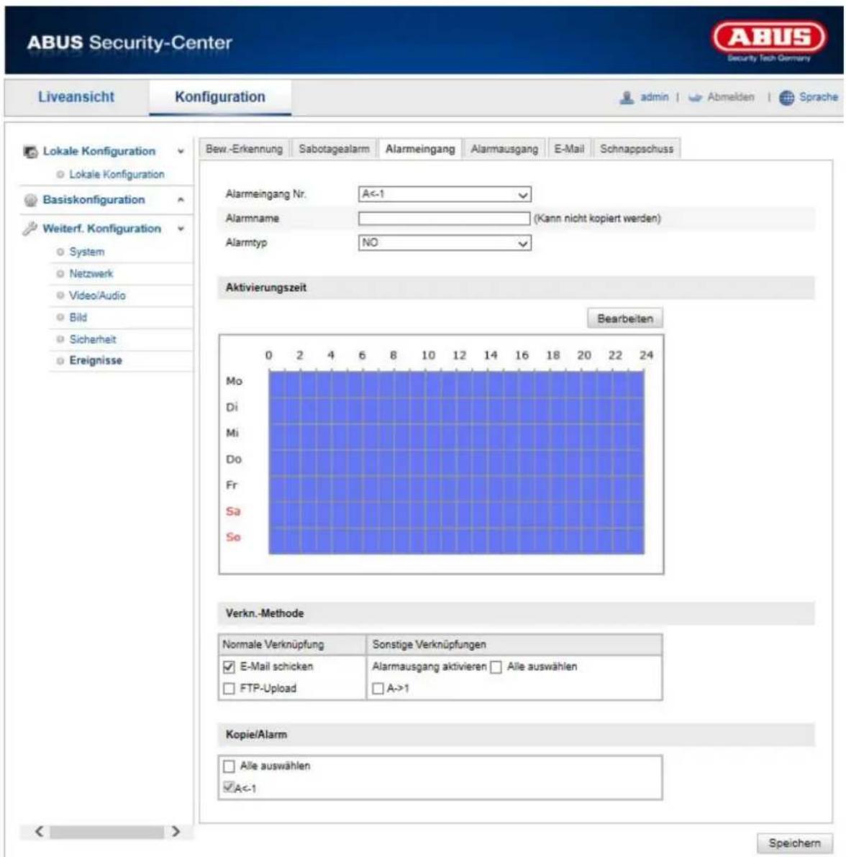Viewport: 846px width, 857px height.
Task: Click the Abmelden link
Action: (x=731, y=97)
